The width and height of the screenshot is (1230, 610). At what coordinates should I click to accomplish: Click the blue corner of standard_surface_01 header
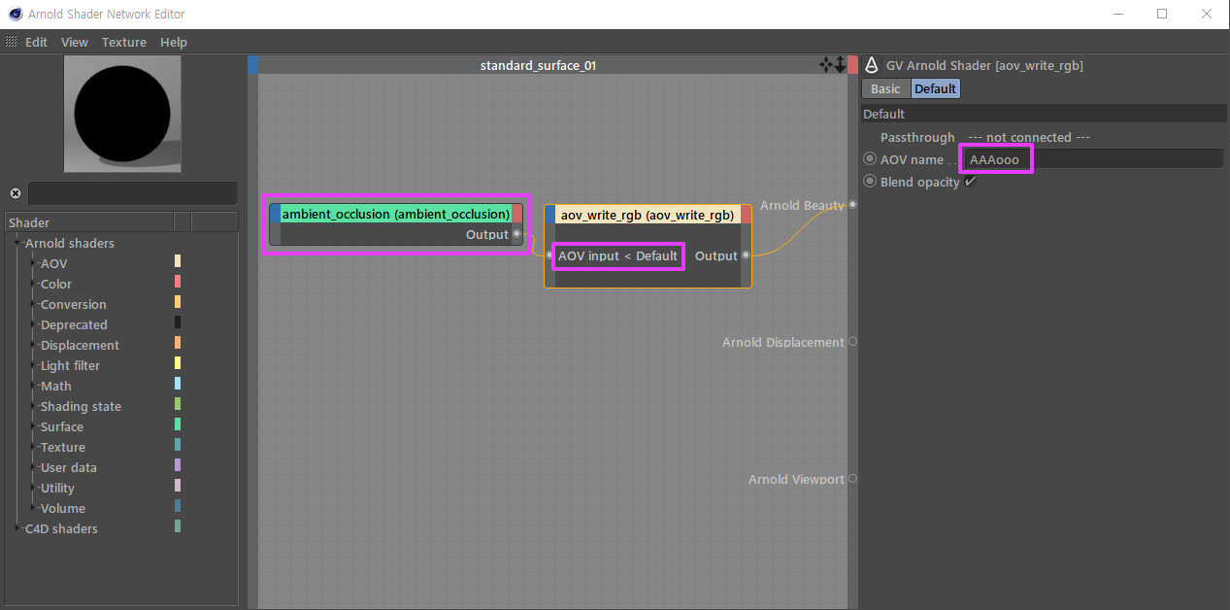(x=253, y=65)
